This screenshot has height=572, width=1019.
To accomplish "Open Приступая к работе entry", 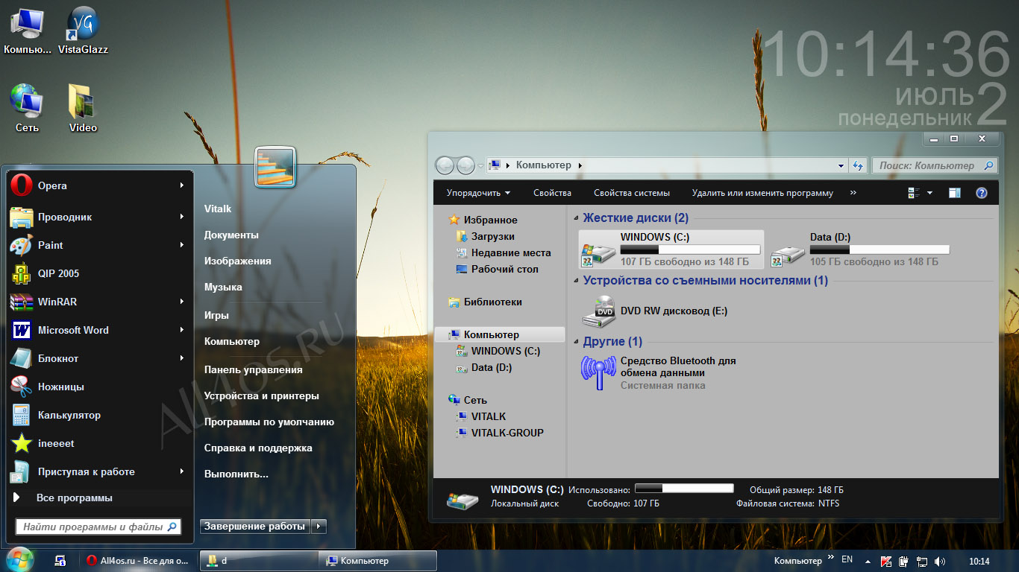I will point(99,471).
